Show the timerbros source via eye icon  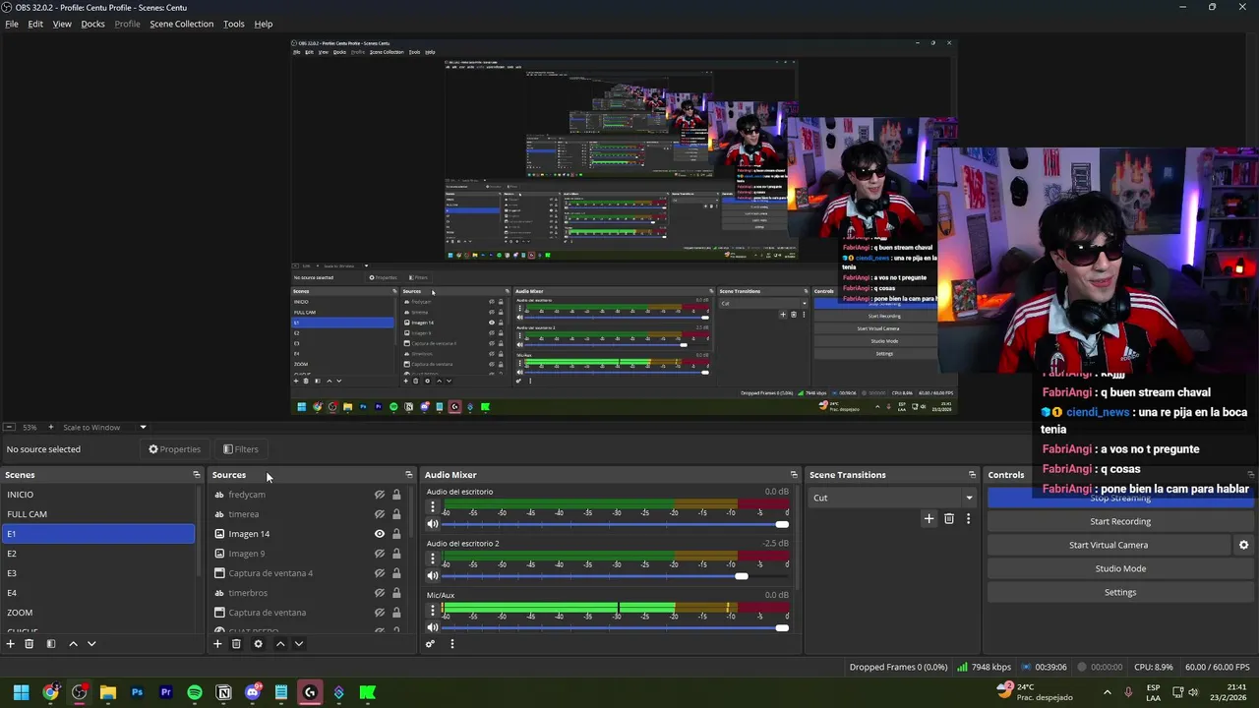pyautogui.click(x=380, y=593)
